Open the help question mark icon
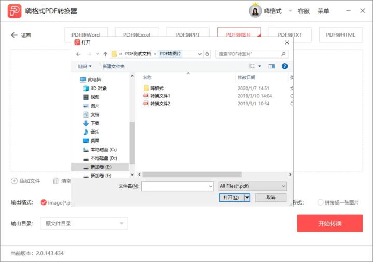Screen dimensions: 373x262 pos(284,66)
